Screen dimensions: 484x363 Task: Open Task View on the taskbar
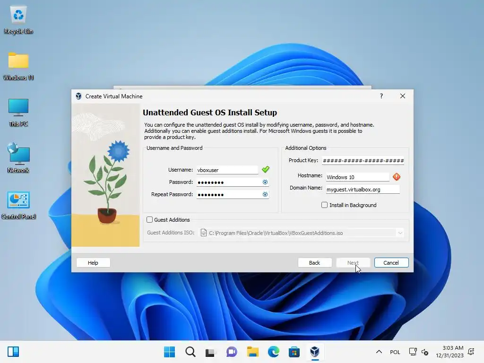[211, 352]
